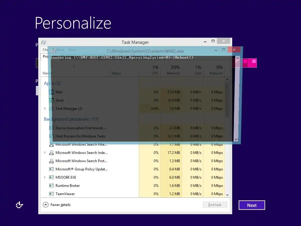Select the Microsoft® Group Policy Updat... row

click(x=133, y=169)
